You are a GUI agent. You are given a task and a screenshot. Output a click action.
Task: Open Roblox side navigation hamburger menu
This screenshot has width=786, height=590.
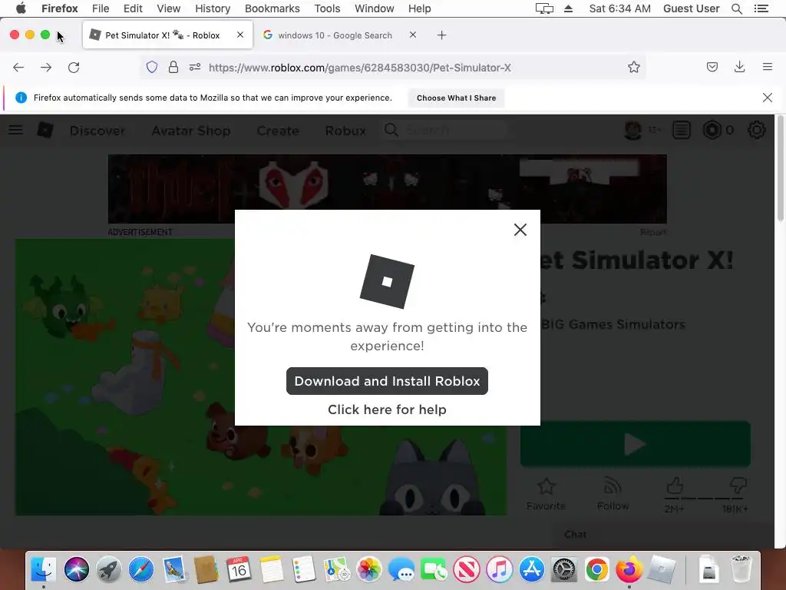point(15,130)
